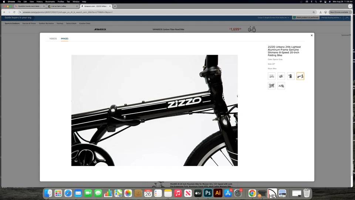Open Maps from the dock
The height and width of the screenshot is (200, 355).
click(x=118, y=193)
